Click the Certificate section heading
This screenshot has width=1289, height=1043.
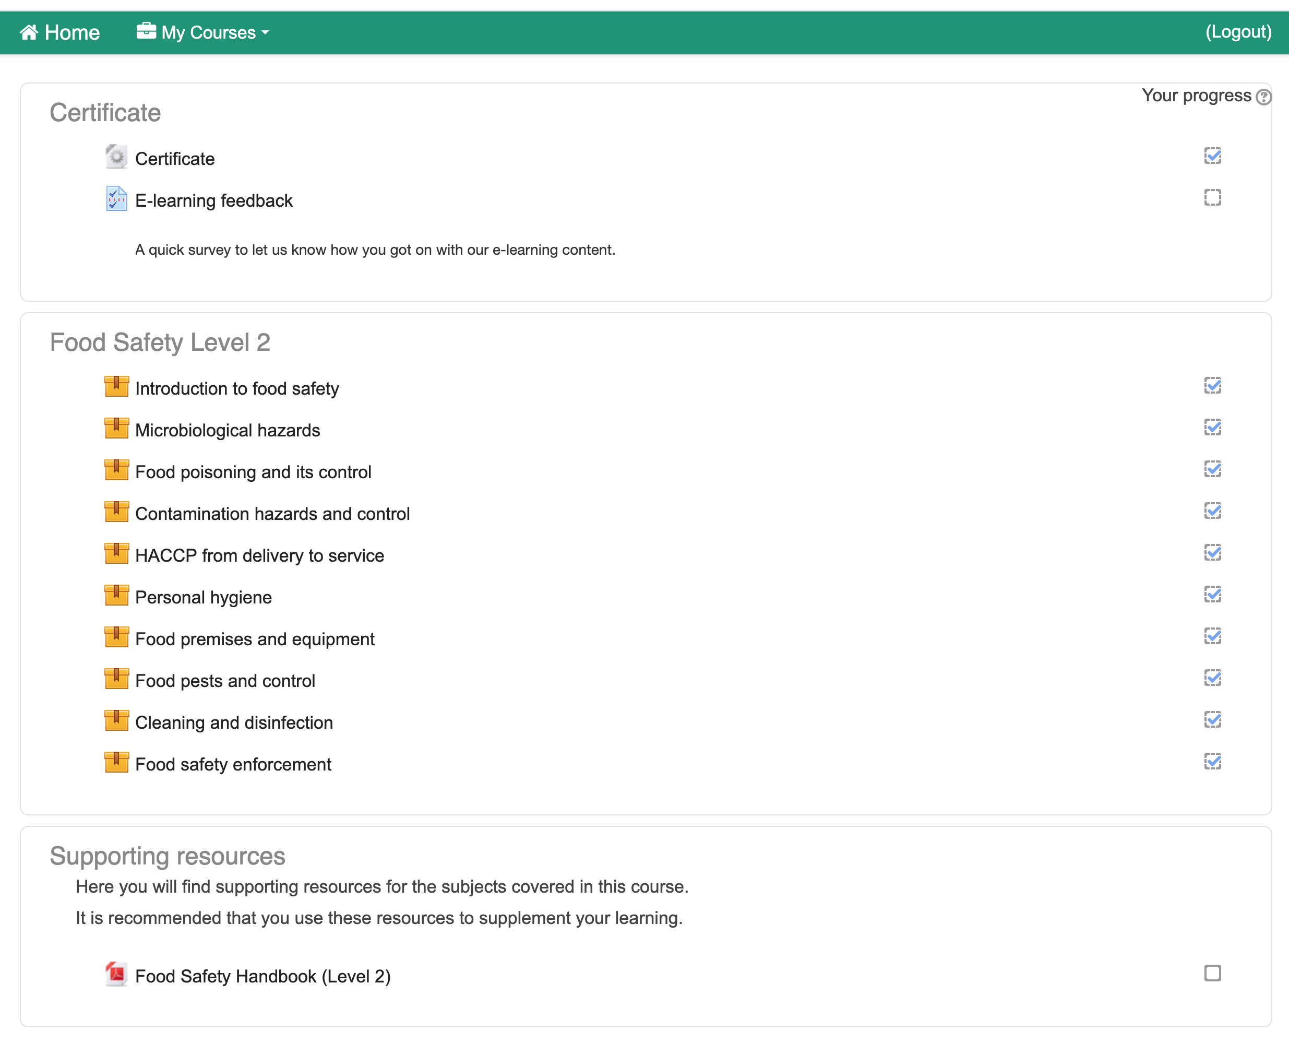point(105,112)
